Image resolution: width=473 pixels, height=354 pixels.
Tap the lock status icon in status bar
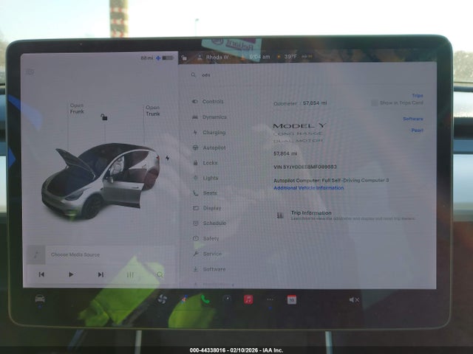184,58
